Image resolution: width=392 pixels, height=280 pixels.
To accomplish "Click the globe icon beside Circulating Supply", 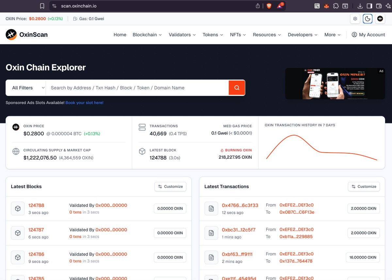I will [16, 151].
